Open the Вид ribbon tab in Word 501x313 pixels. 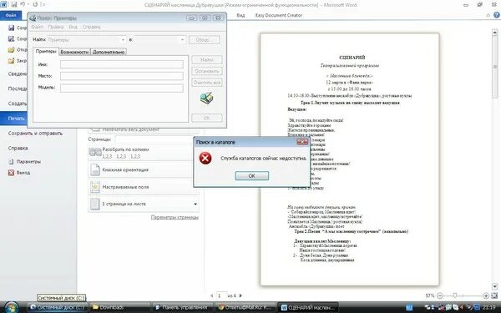pos(240,15)
